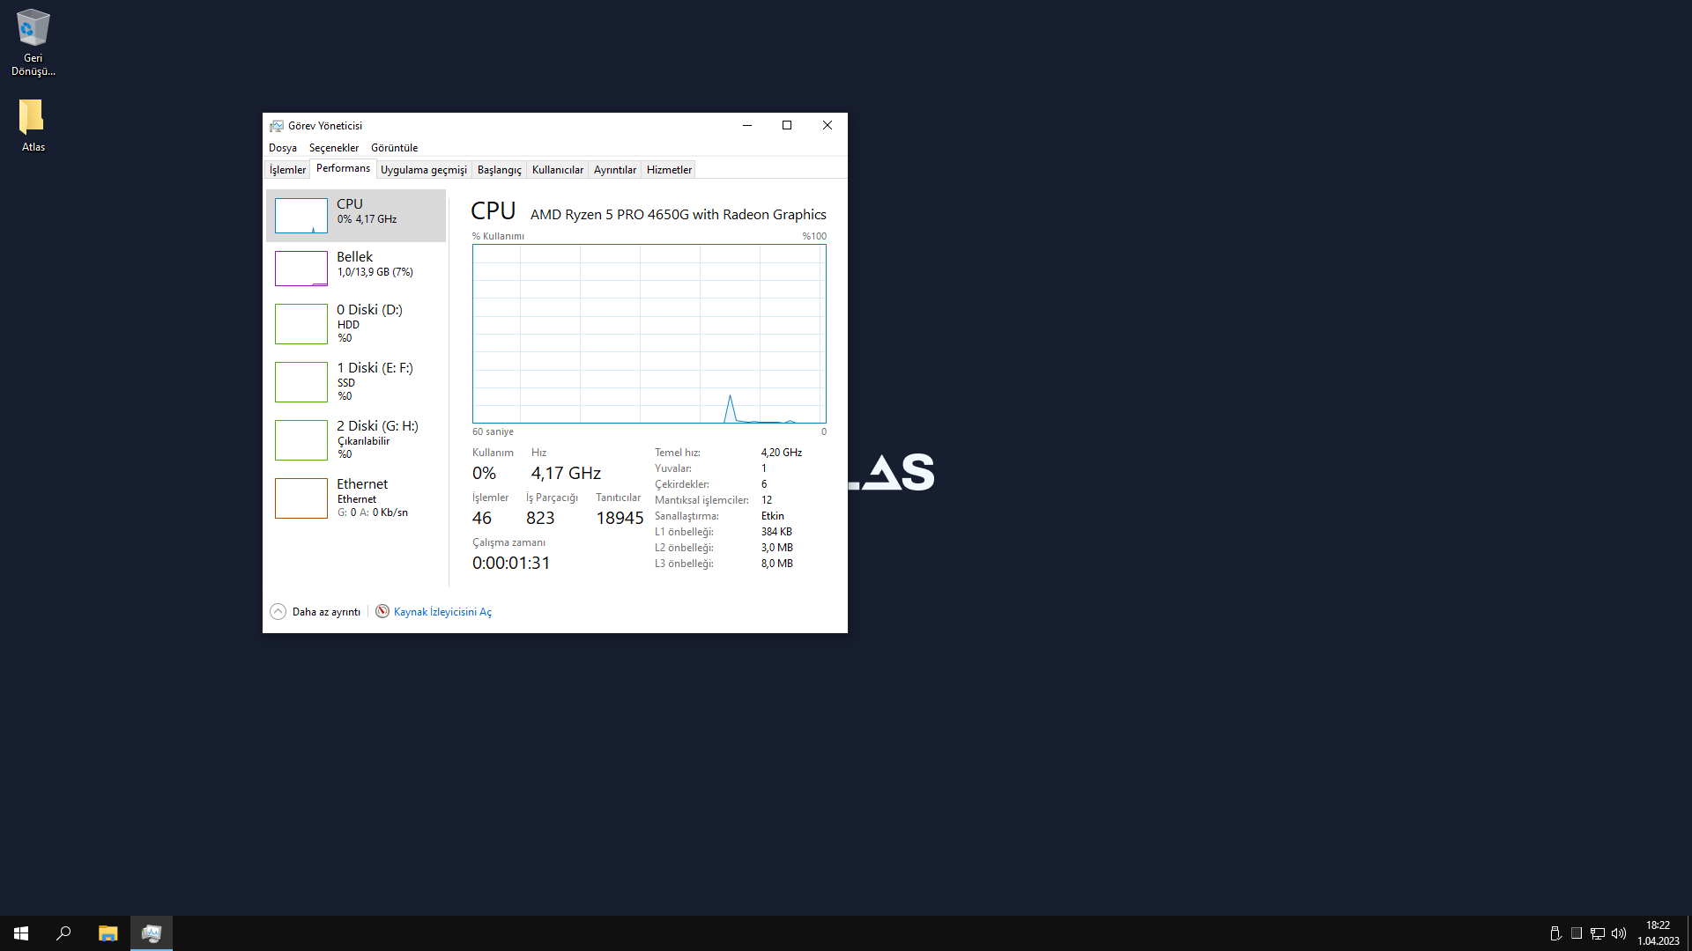Image resolution: width=1692 pixels, height=951 pixels.
Task: Select the CPU performance thumbnail
Action: point(301,216)
